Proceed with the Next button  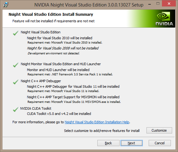coord(132,143)
